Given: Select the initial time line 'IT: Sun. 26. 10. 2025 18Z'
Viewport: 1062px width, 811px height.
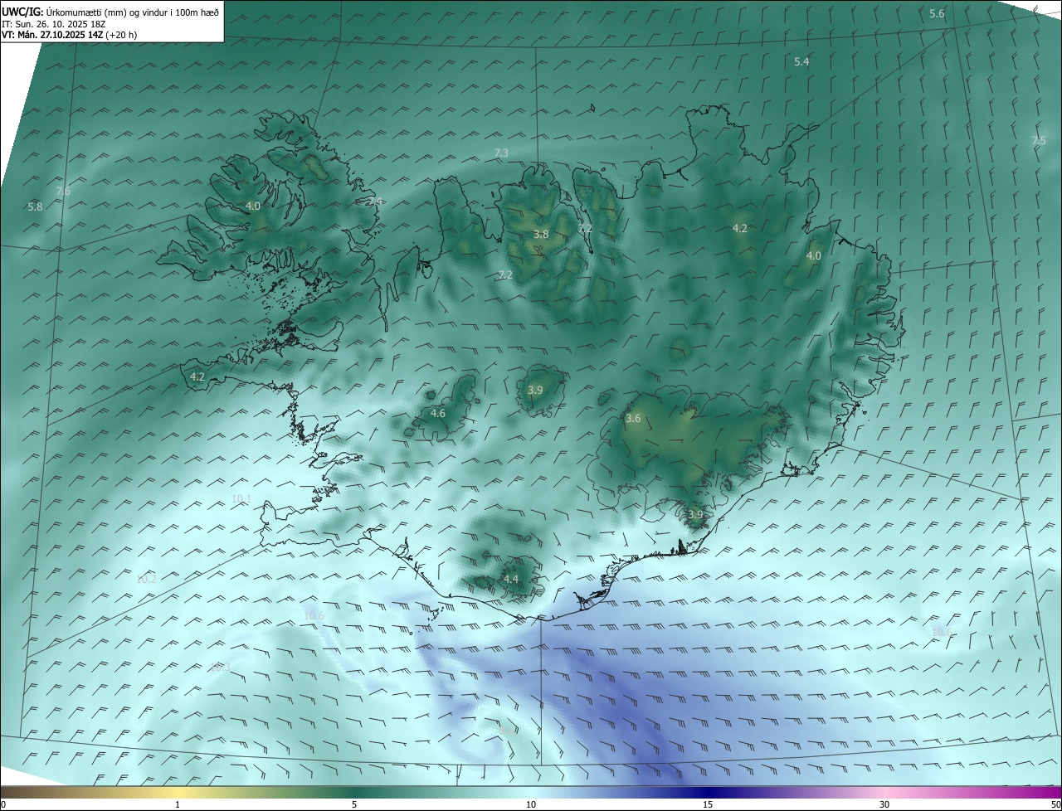Looking at the screenshot, I should [53, 24].
